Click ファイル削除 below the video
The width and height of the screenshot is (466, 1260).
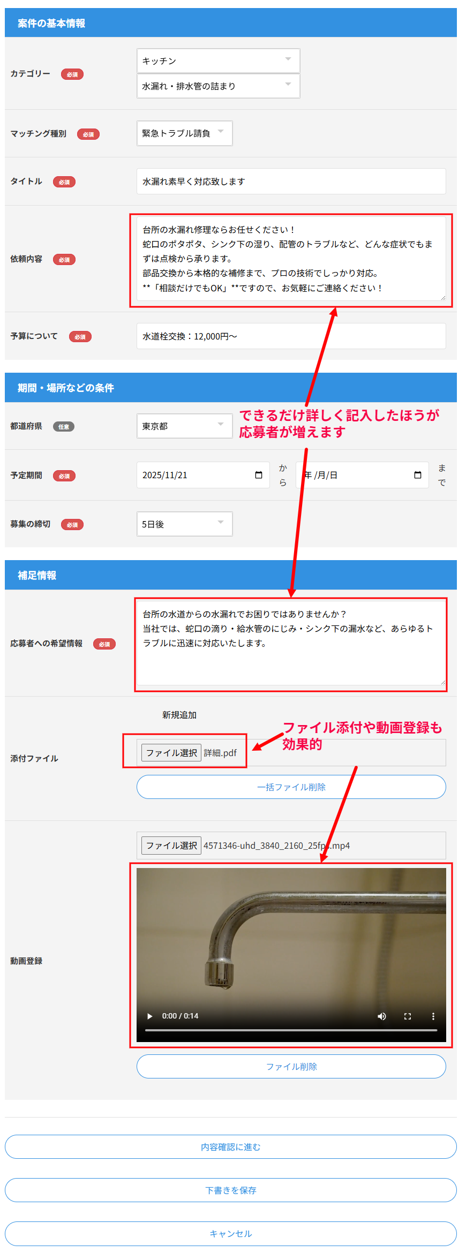pos(291,1066)
